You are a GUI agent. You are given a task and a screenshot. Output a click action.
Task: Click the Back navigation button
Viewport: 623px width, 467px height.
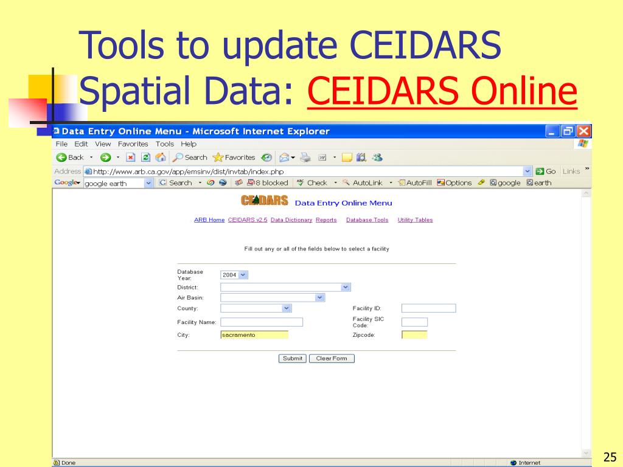click(x=70, y=157)
